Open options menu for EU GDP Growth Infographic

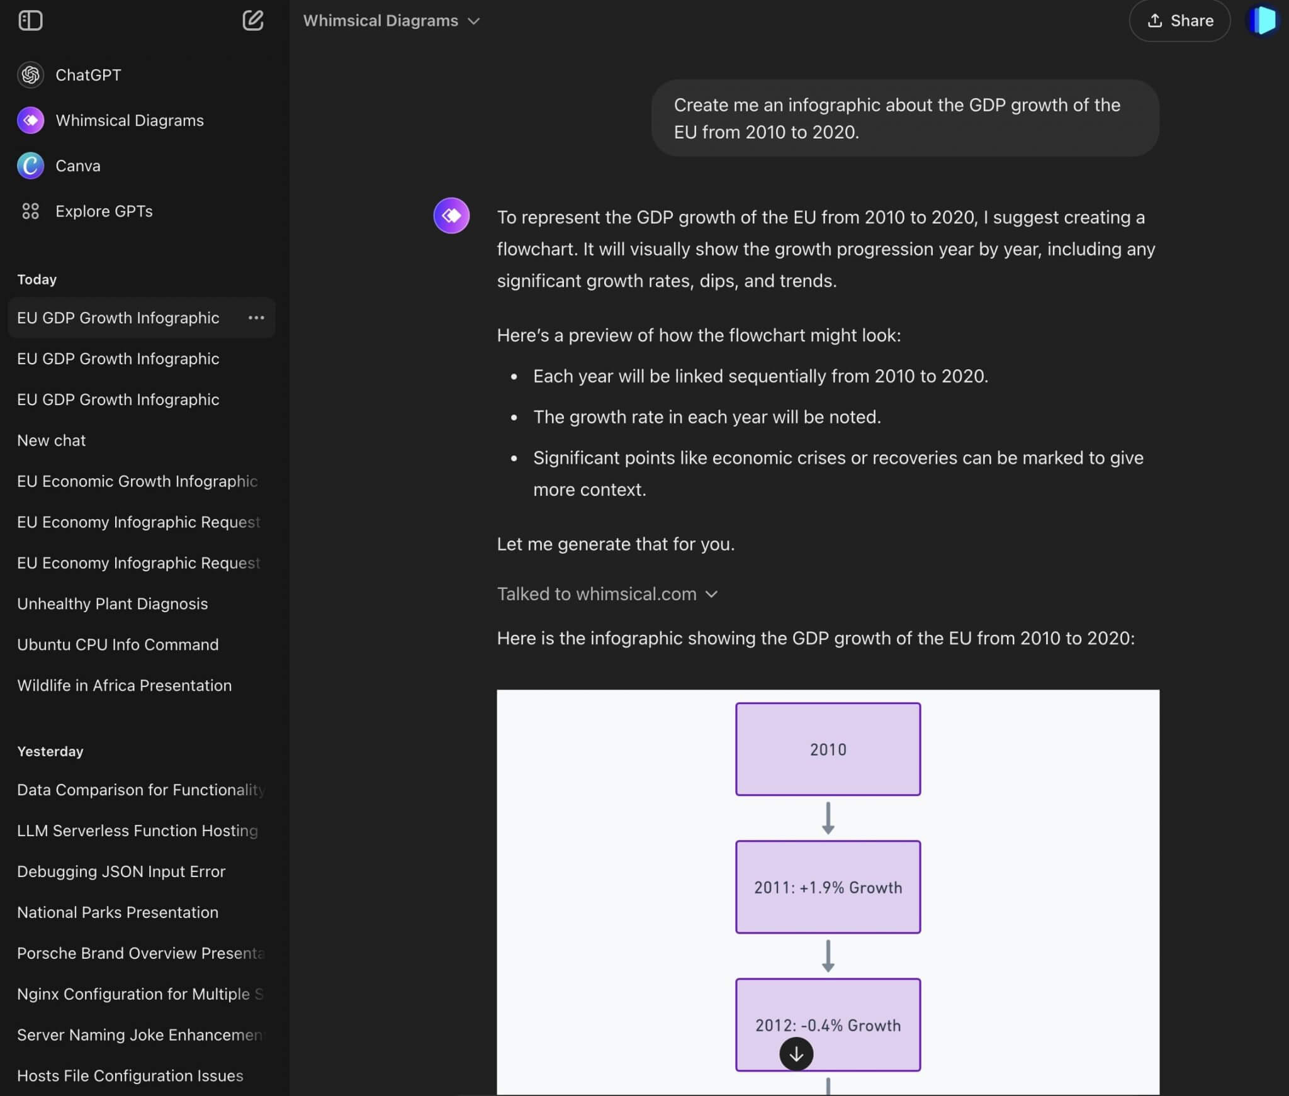click(x=256, y=318)
